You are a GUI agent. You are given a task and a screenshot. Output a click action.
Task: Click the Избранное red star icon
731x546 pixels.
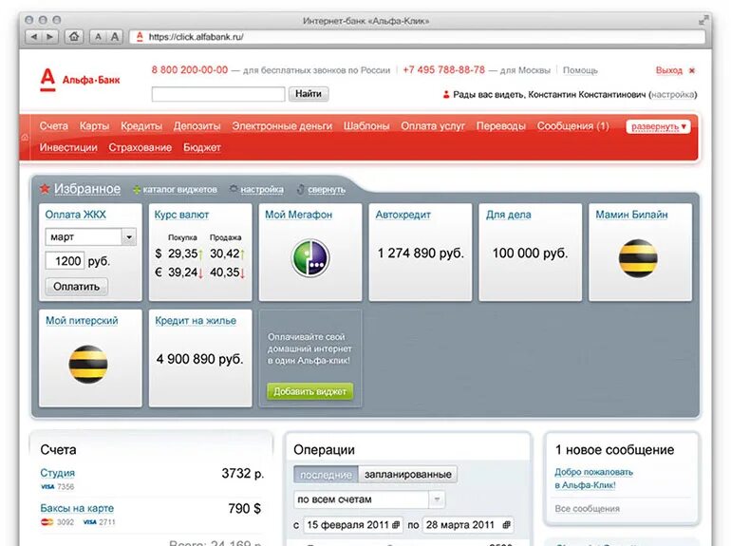45,189
